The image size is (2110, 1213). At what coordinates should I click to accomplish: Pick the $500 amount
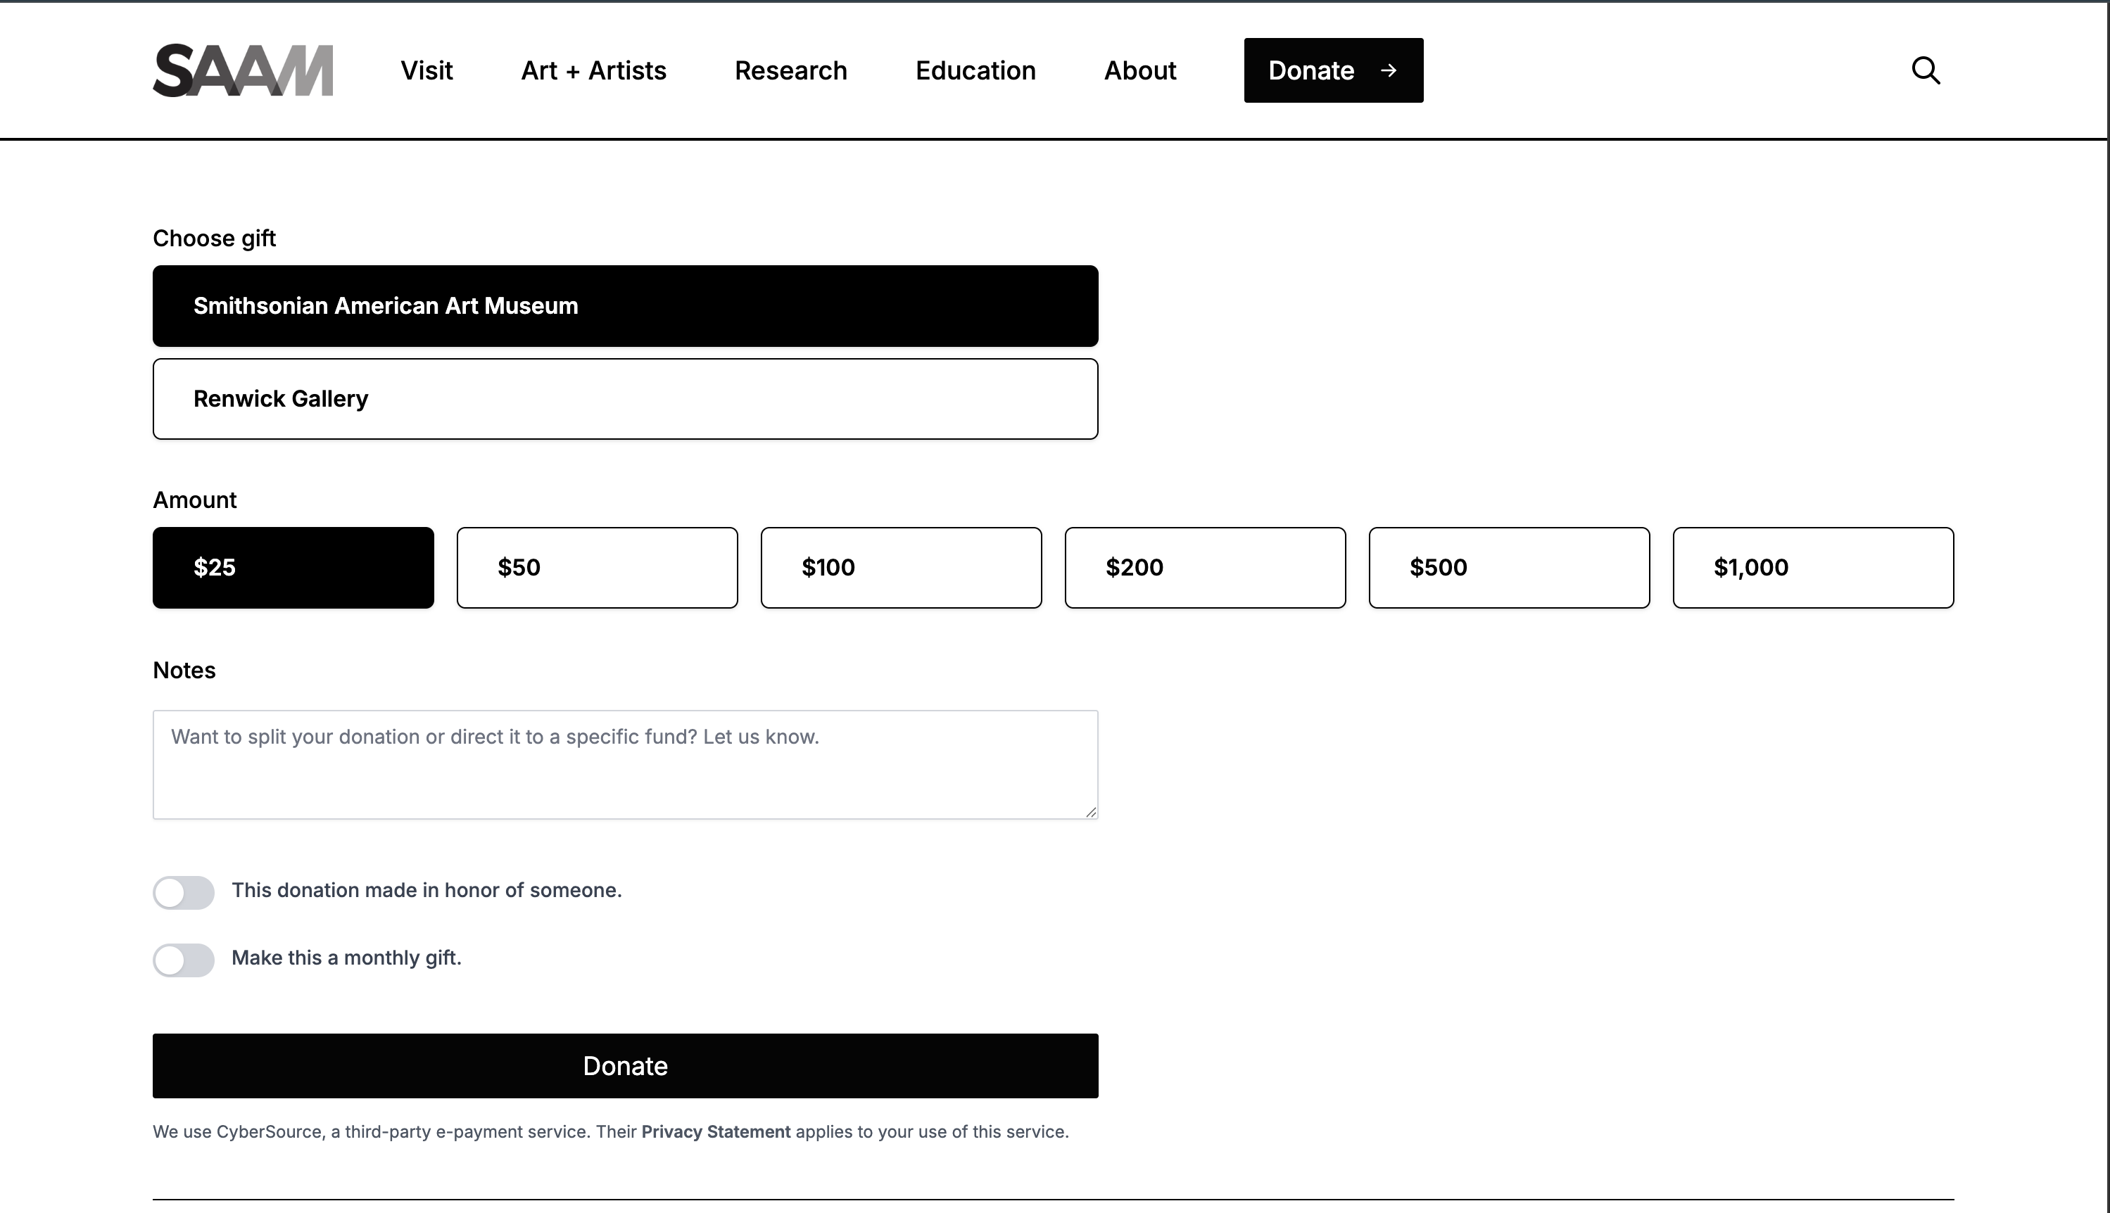tap(1509, 567)
